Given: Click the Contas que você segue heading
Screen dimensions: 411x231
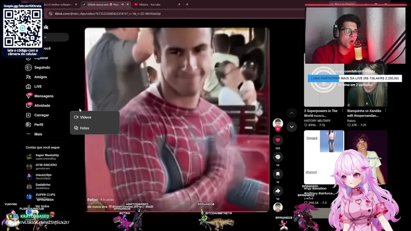Looking at the screenshot, I should (x=43, y=148).
